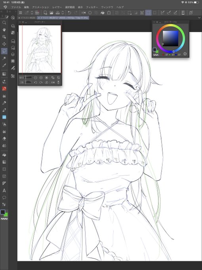
Task: Select the Pencil tool
Action: [x=4, y=103]
